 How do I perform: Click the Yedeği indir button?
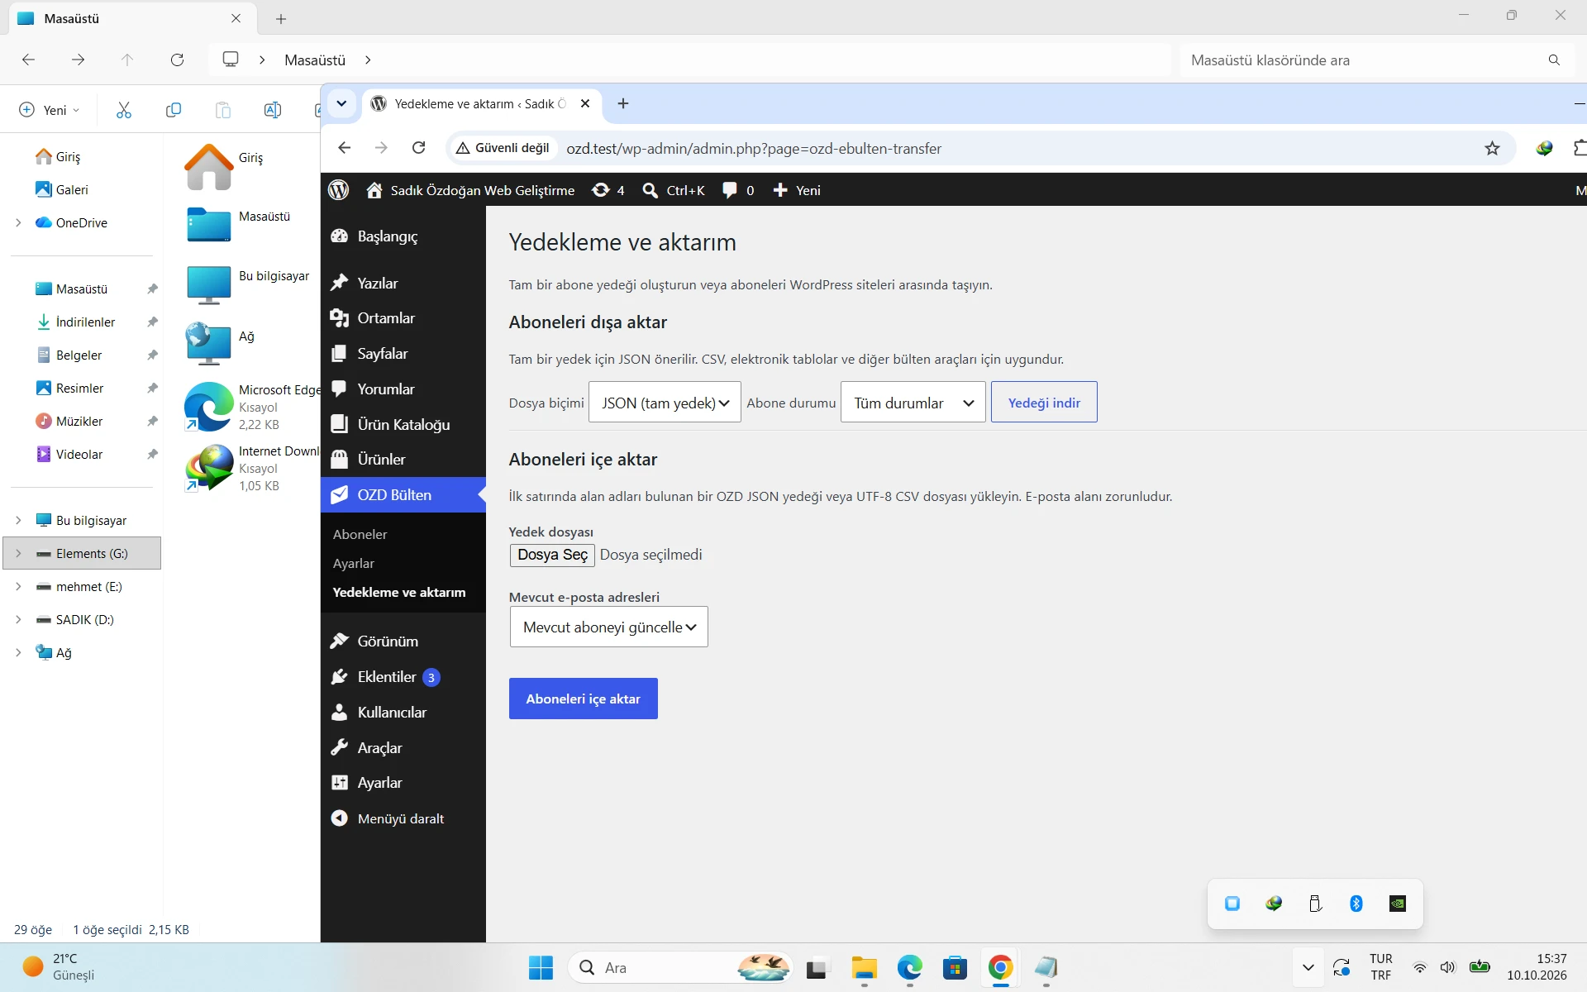1044,403
